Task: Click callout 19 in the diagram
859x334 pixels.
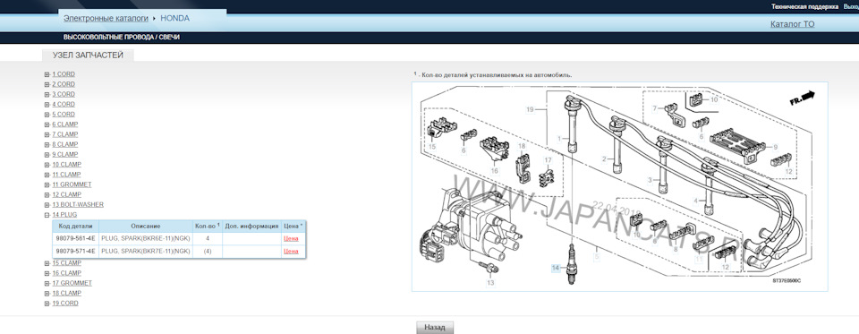Action: coord(530,109)
